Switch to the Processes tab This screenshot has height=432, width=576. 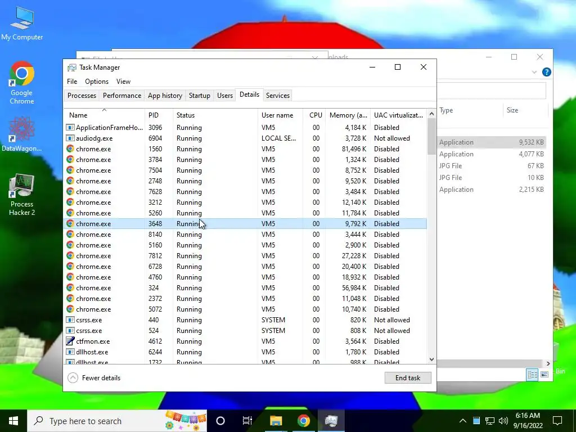(x=82, y=96)
